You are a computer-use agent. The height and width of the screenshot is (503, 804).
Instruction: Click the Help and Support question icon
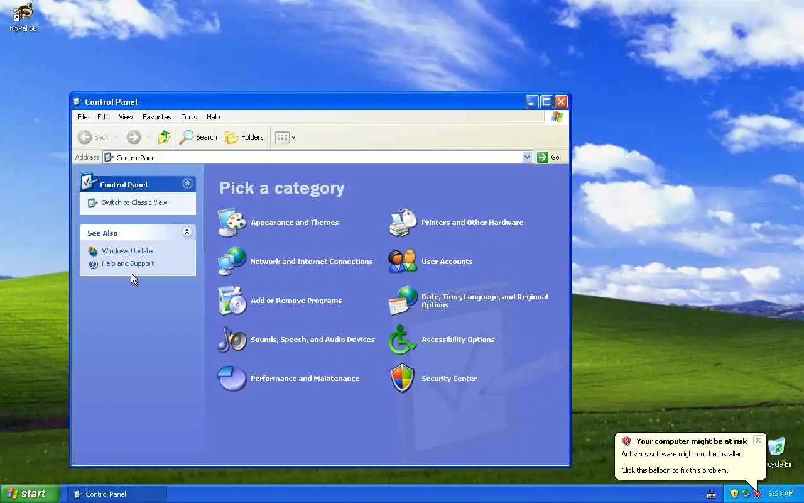click(93, 264)
